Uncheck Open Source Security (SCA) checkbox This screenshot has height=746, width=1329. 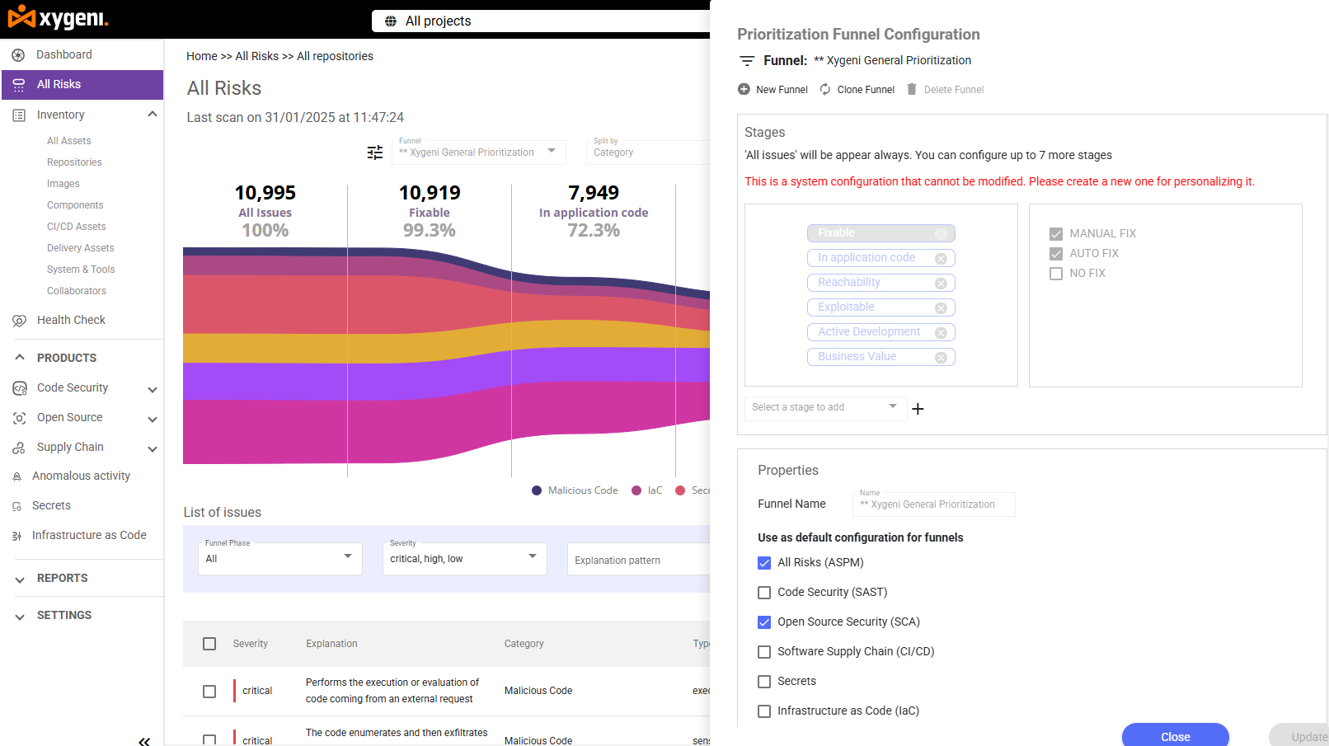(x=764, y=622)
